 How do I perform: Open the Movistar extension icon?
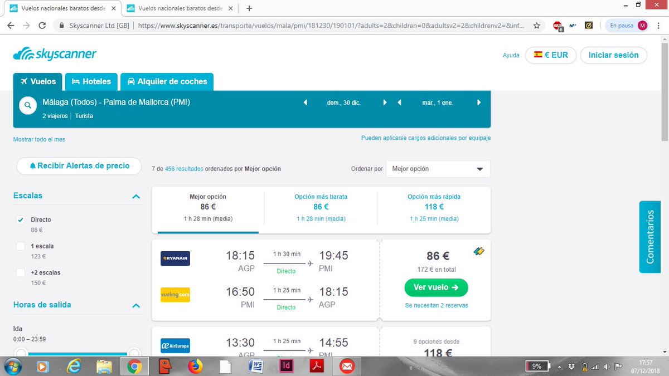[573, 26]
